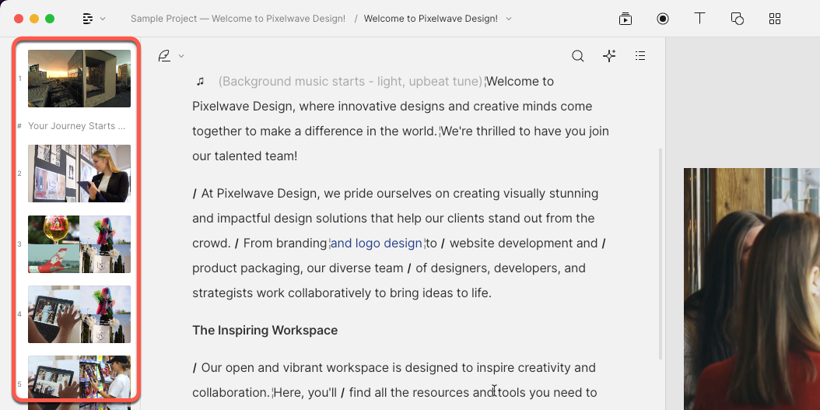Expand the pen tool mode chevron
820x410 pixels.
181,56
